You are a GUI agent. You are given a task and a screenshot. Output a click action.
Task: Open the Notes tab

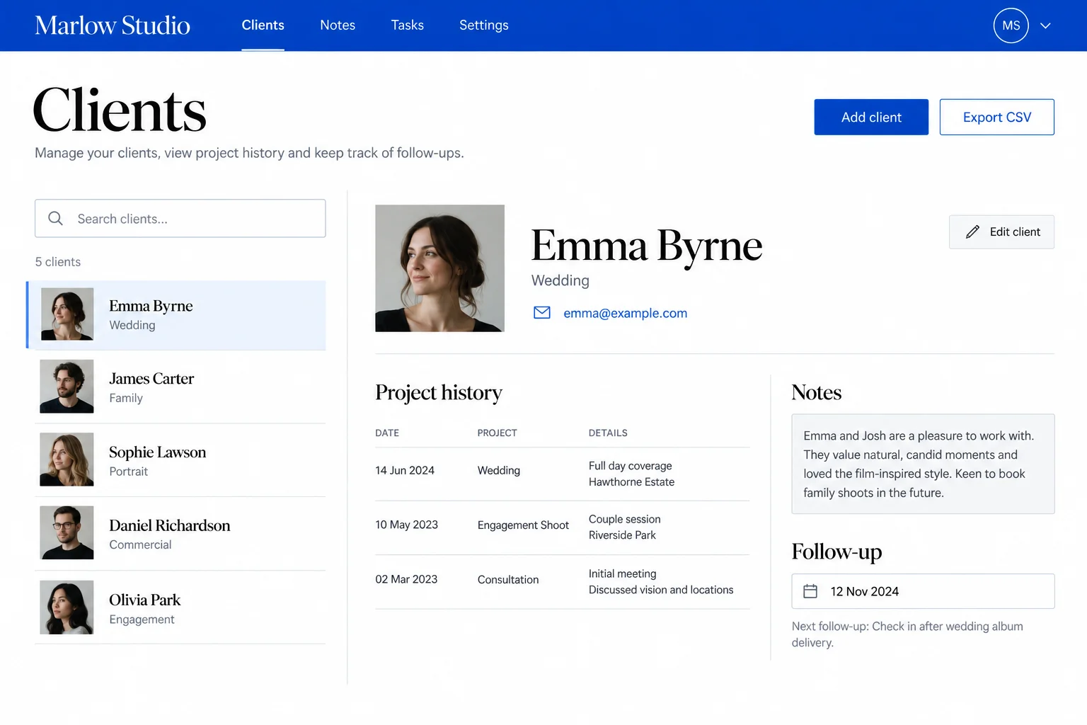338,25
